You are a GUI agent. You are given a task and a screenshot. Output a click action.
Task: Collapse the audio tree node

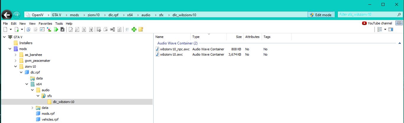coord(32,90)
